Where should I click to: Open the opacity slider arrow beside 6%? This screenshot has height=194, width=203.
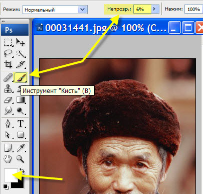pos(155,9)
